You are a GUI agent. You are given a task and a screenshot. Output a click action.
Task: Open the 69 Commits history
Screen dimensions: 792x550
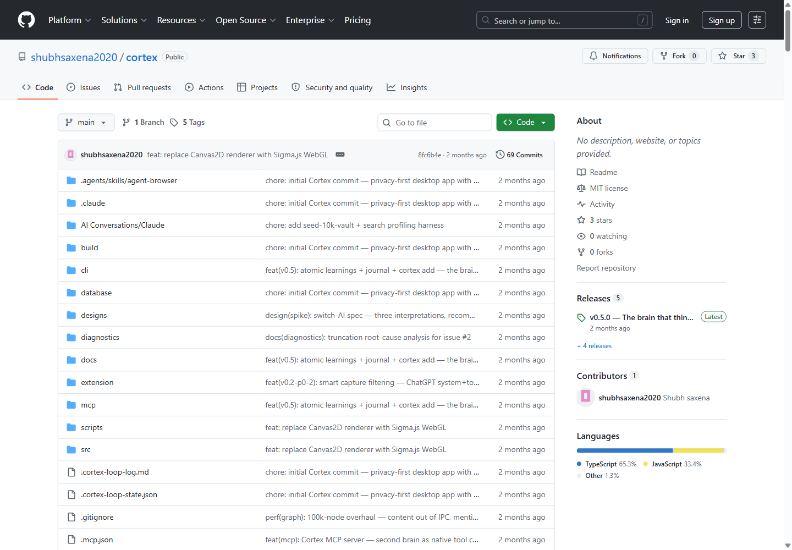[519, 155]
